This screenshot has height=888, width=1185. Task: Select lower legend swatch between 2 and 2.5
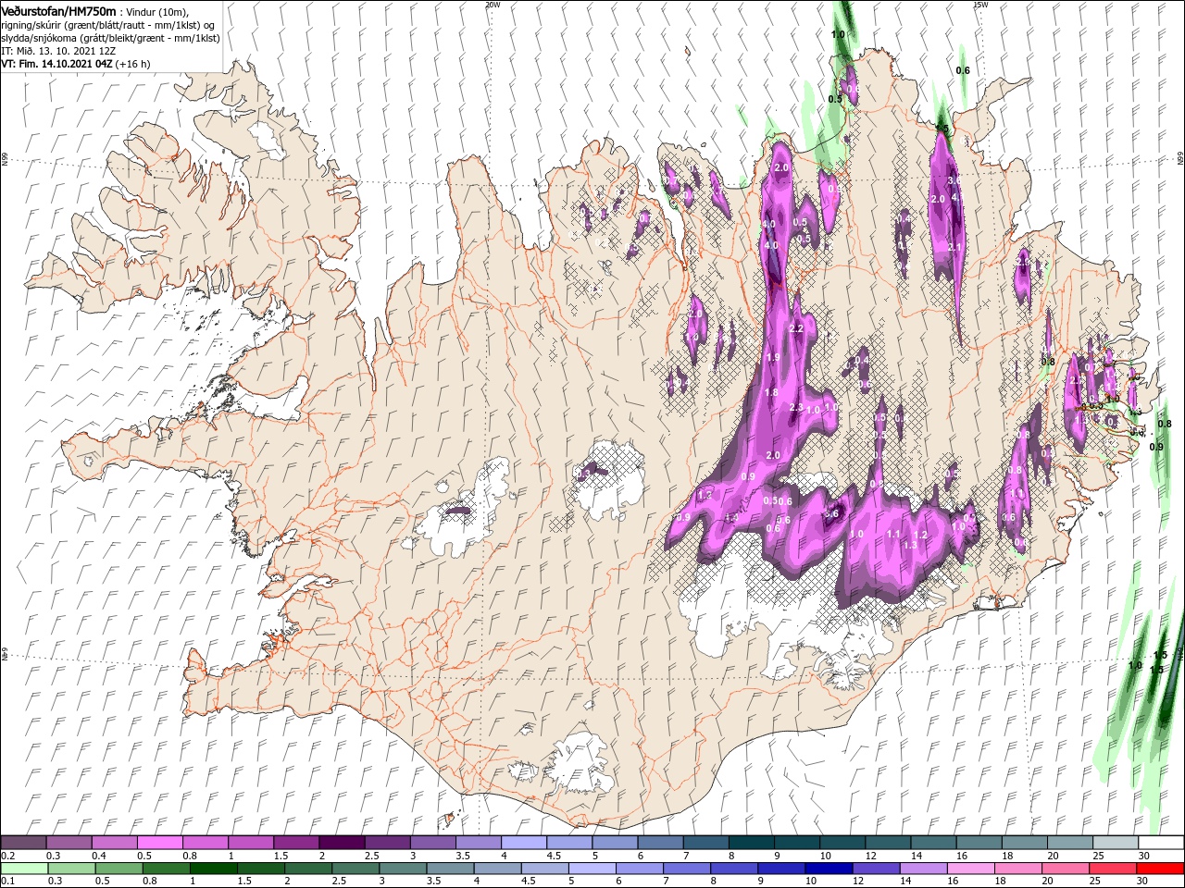[308, 869]
